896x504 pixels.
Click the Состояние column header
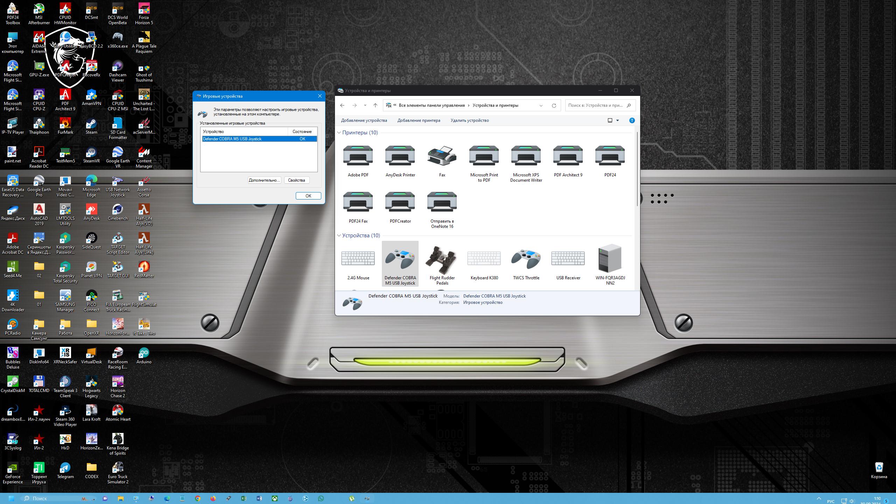pyautogui.click(x=302, y=132)
